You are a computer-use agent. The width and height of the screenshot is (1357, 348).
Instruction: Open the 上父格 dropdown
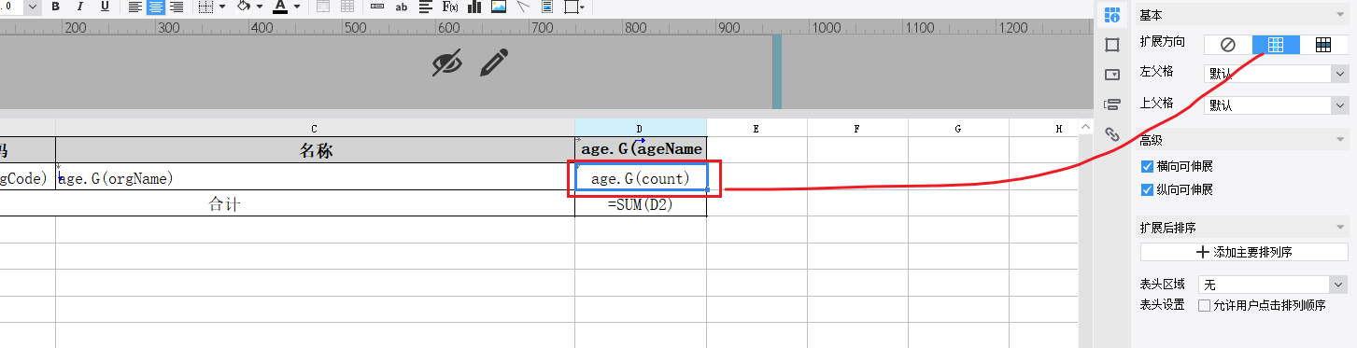tap(1276, 105)
